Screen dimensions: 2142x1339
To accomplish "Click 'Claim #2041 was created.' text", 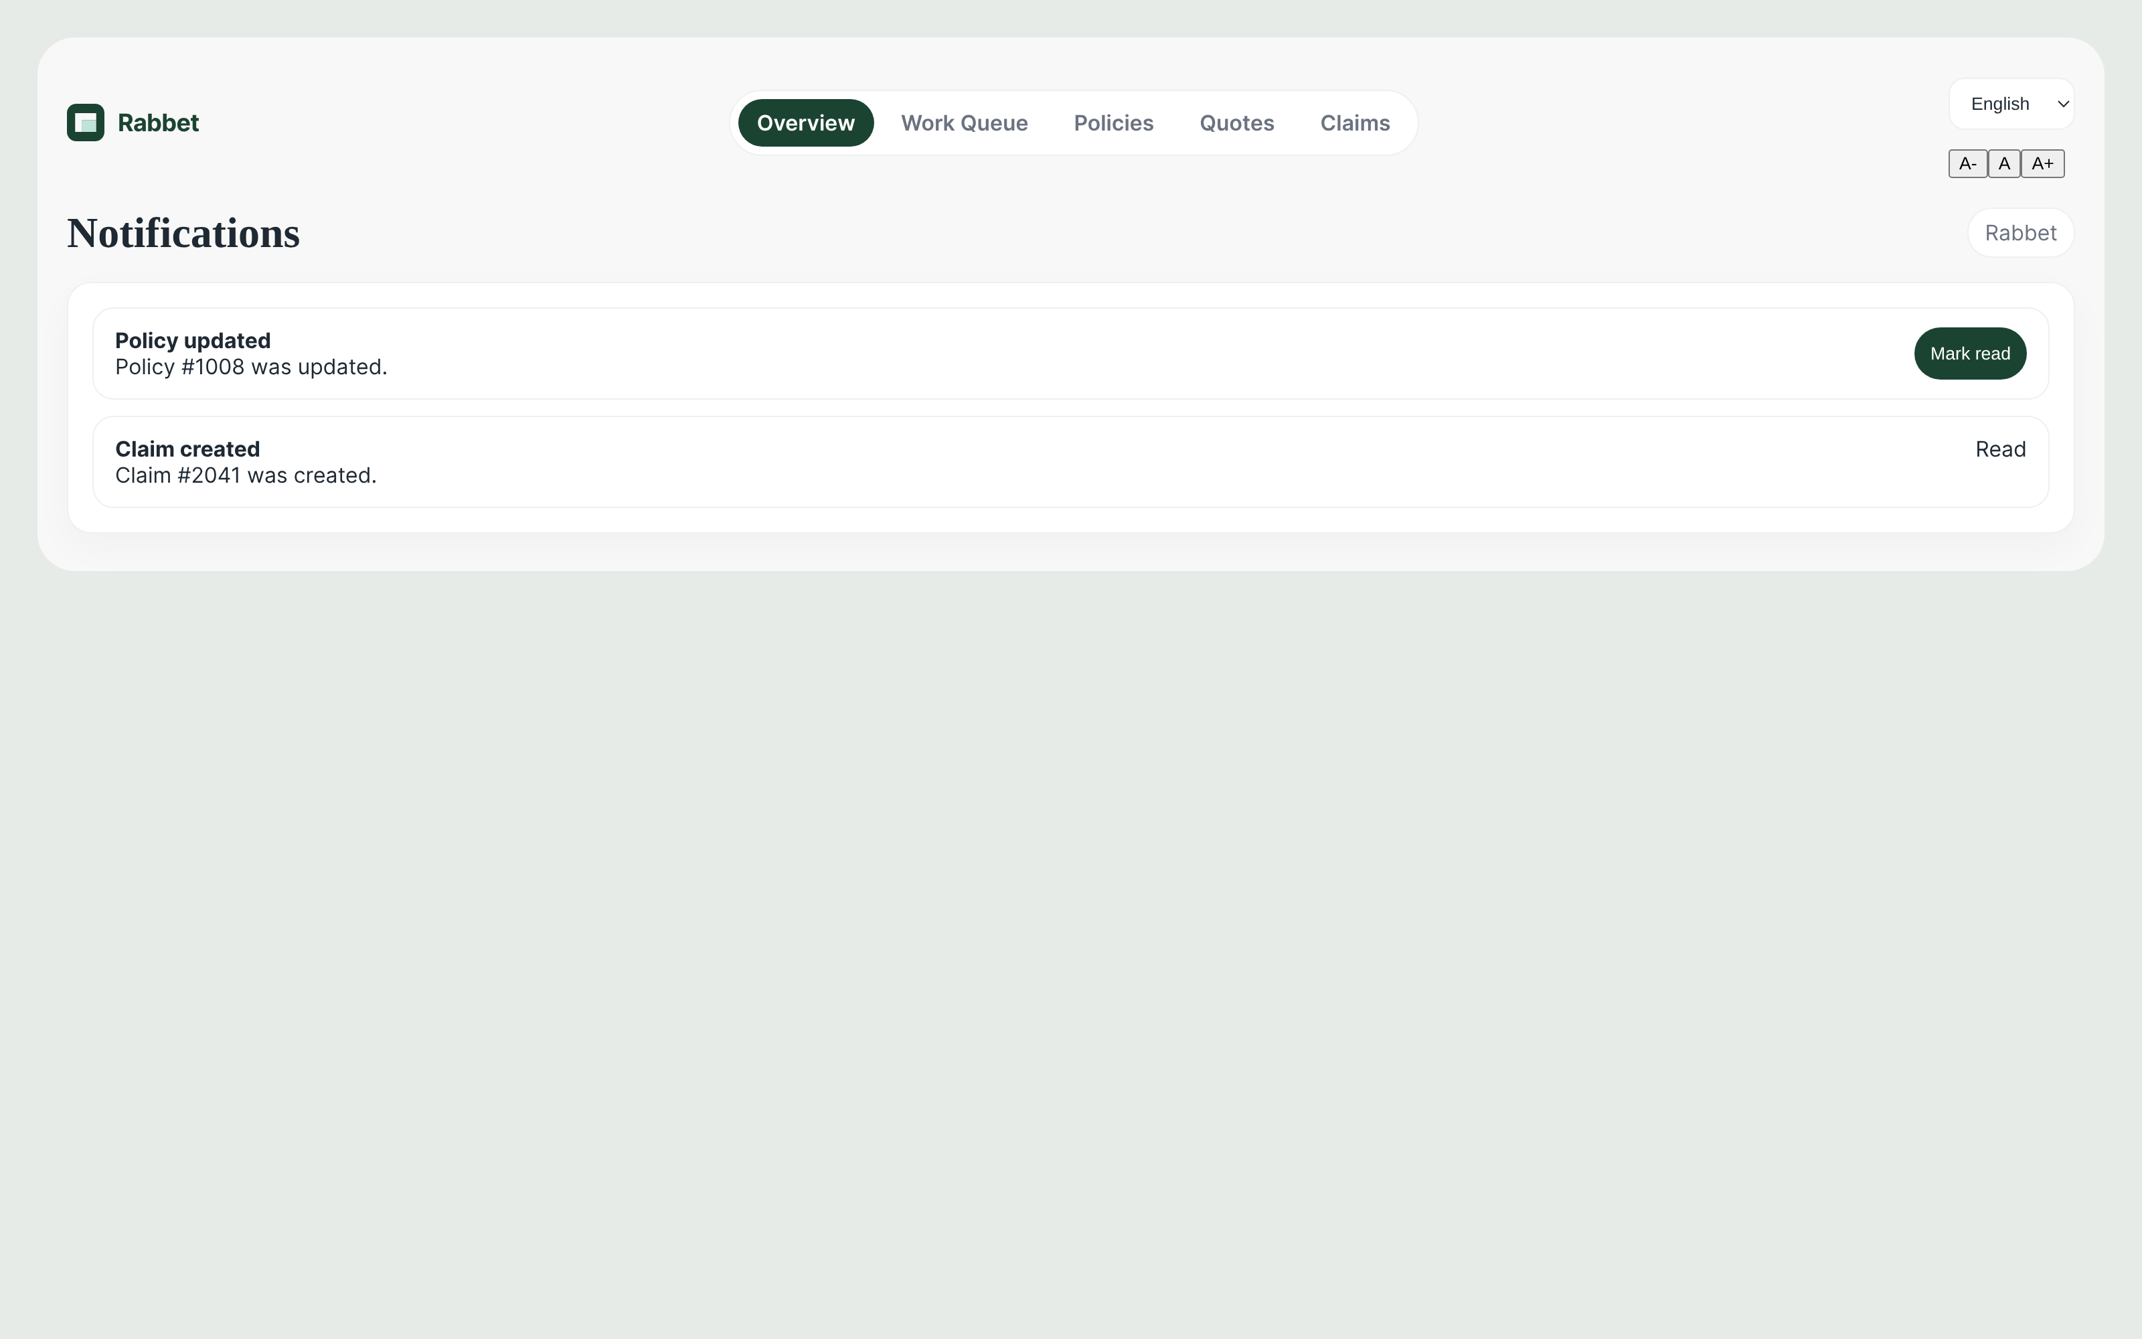I will 246,475.
